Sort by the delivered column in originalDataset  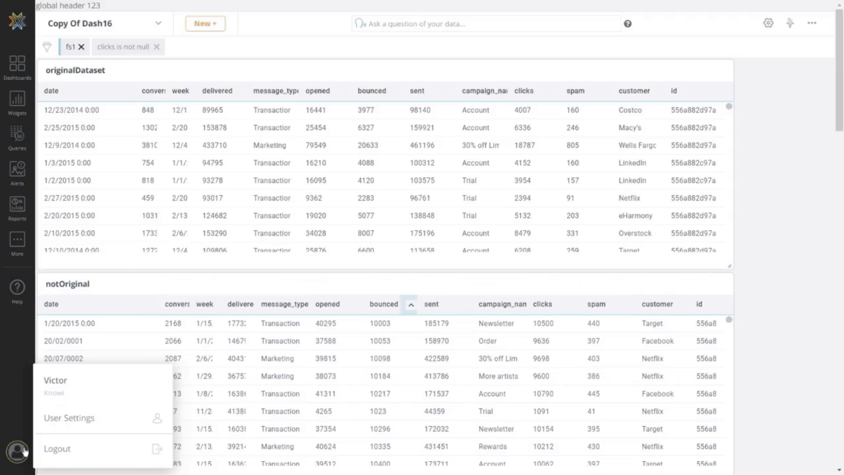click(217, 91)
